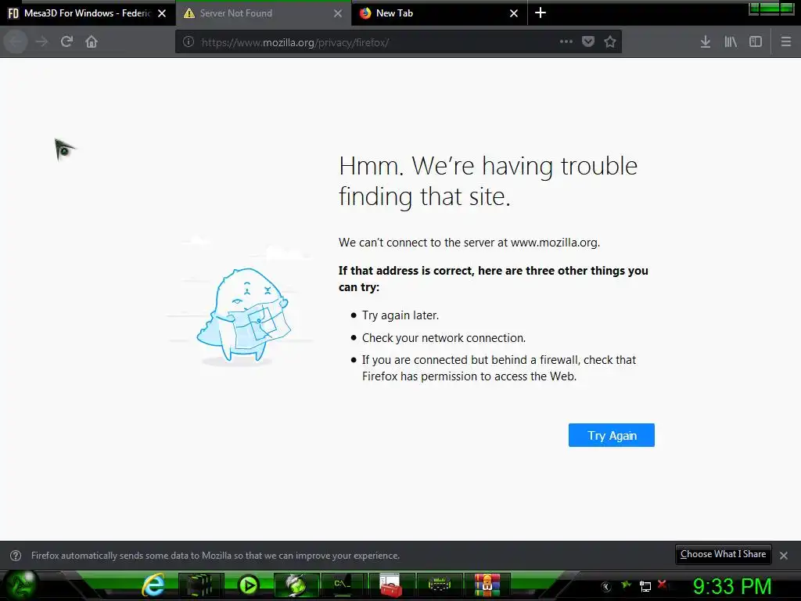Open the Firefox hamburger menu
Image resolution: width=801 pixels, height=601 pixels.
click(786, 41)
